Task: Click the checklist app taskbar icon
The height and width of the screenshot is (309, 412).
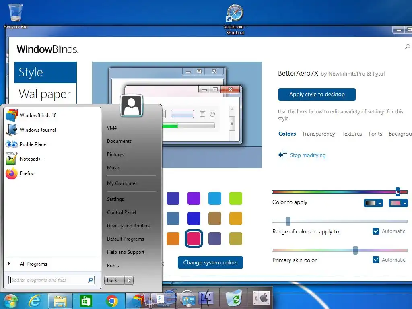Action: click(x=163, y=301)
